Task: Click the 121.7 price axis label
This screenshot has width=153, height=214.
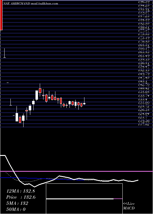Action: 143,117
